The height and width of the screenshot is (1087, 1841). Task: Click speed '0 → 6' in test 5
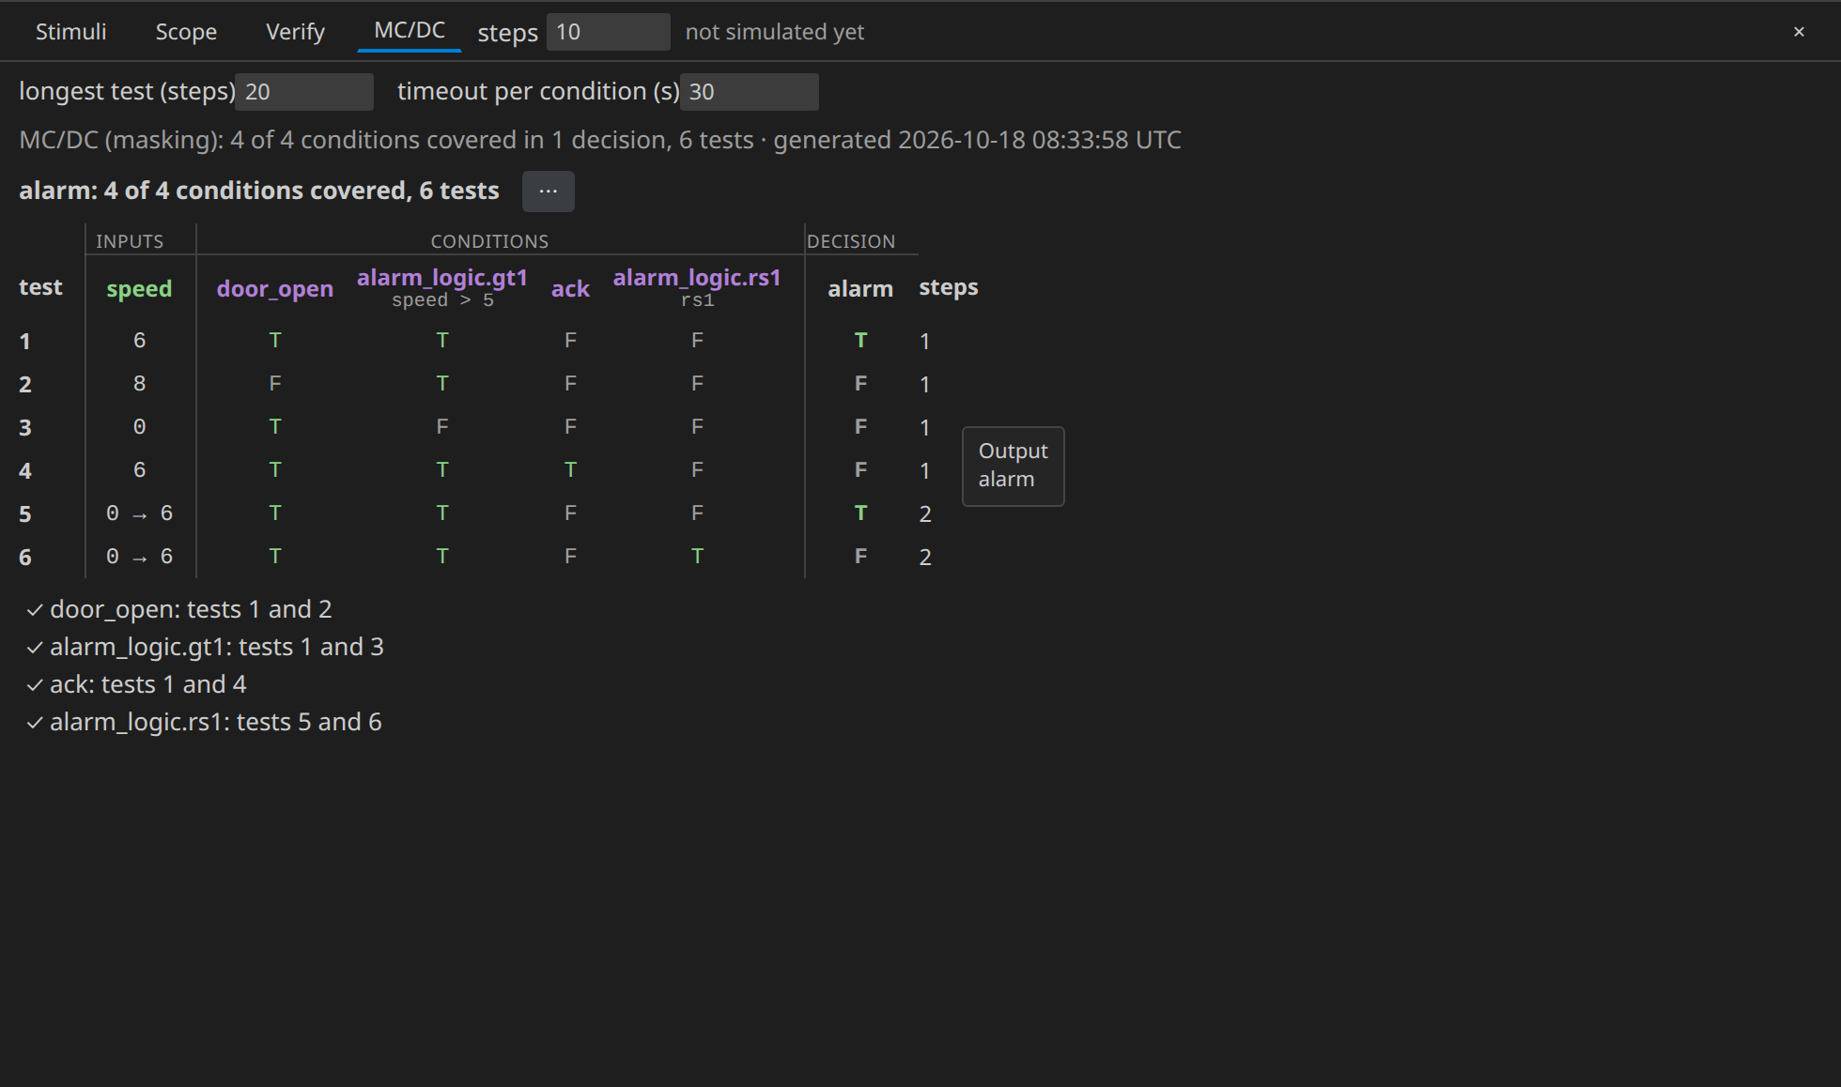coord(139,513)
